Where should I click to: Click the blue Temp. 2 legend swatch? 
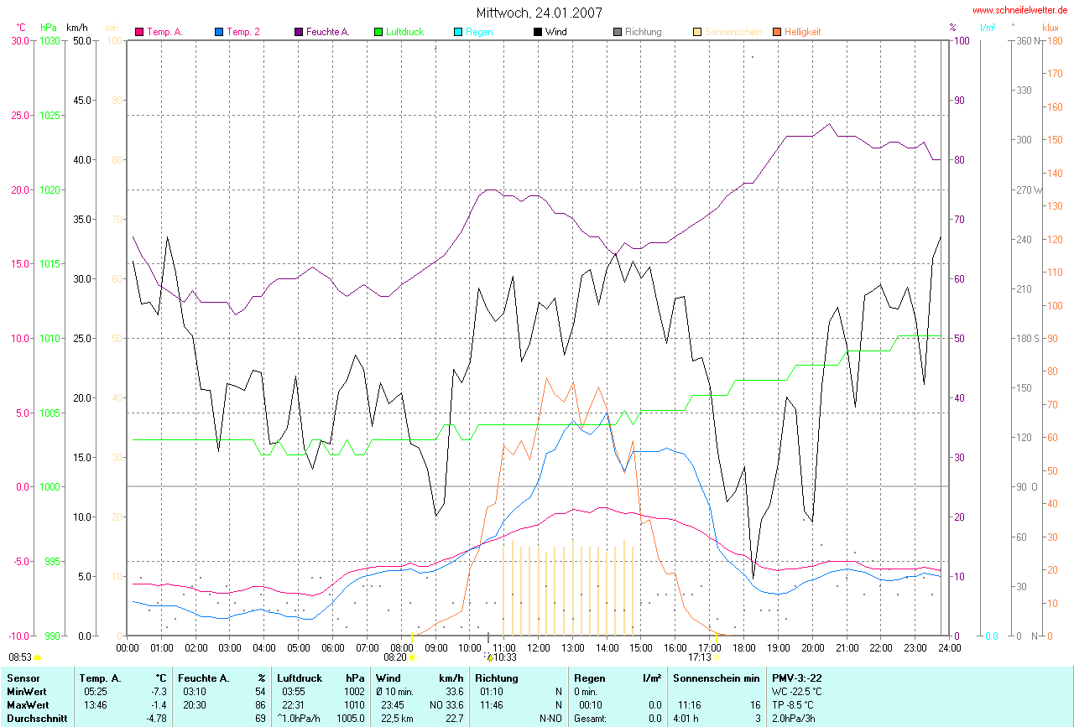tap(219, 32)
